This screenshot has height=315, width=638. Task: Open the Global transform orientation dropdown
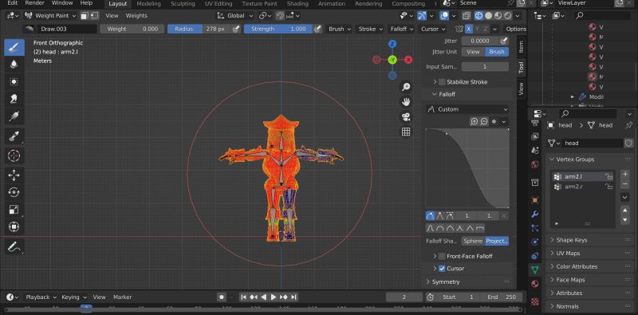point(235,15)
